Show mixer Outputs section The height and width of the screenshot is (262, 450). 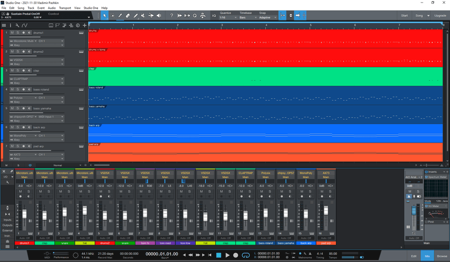pos(7,225)
